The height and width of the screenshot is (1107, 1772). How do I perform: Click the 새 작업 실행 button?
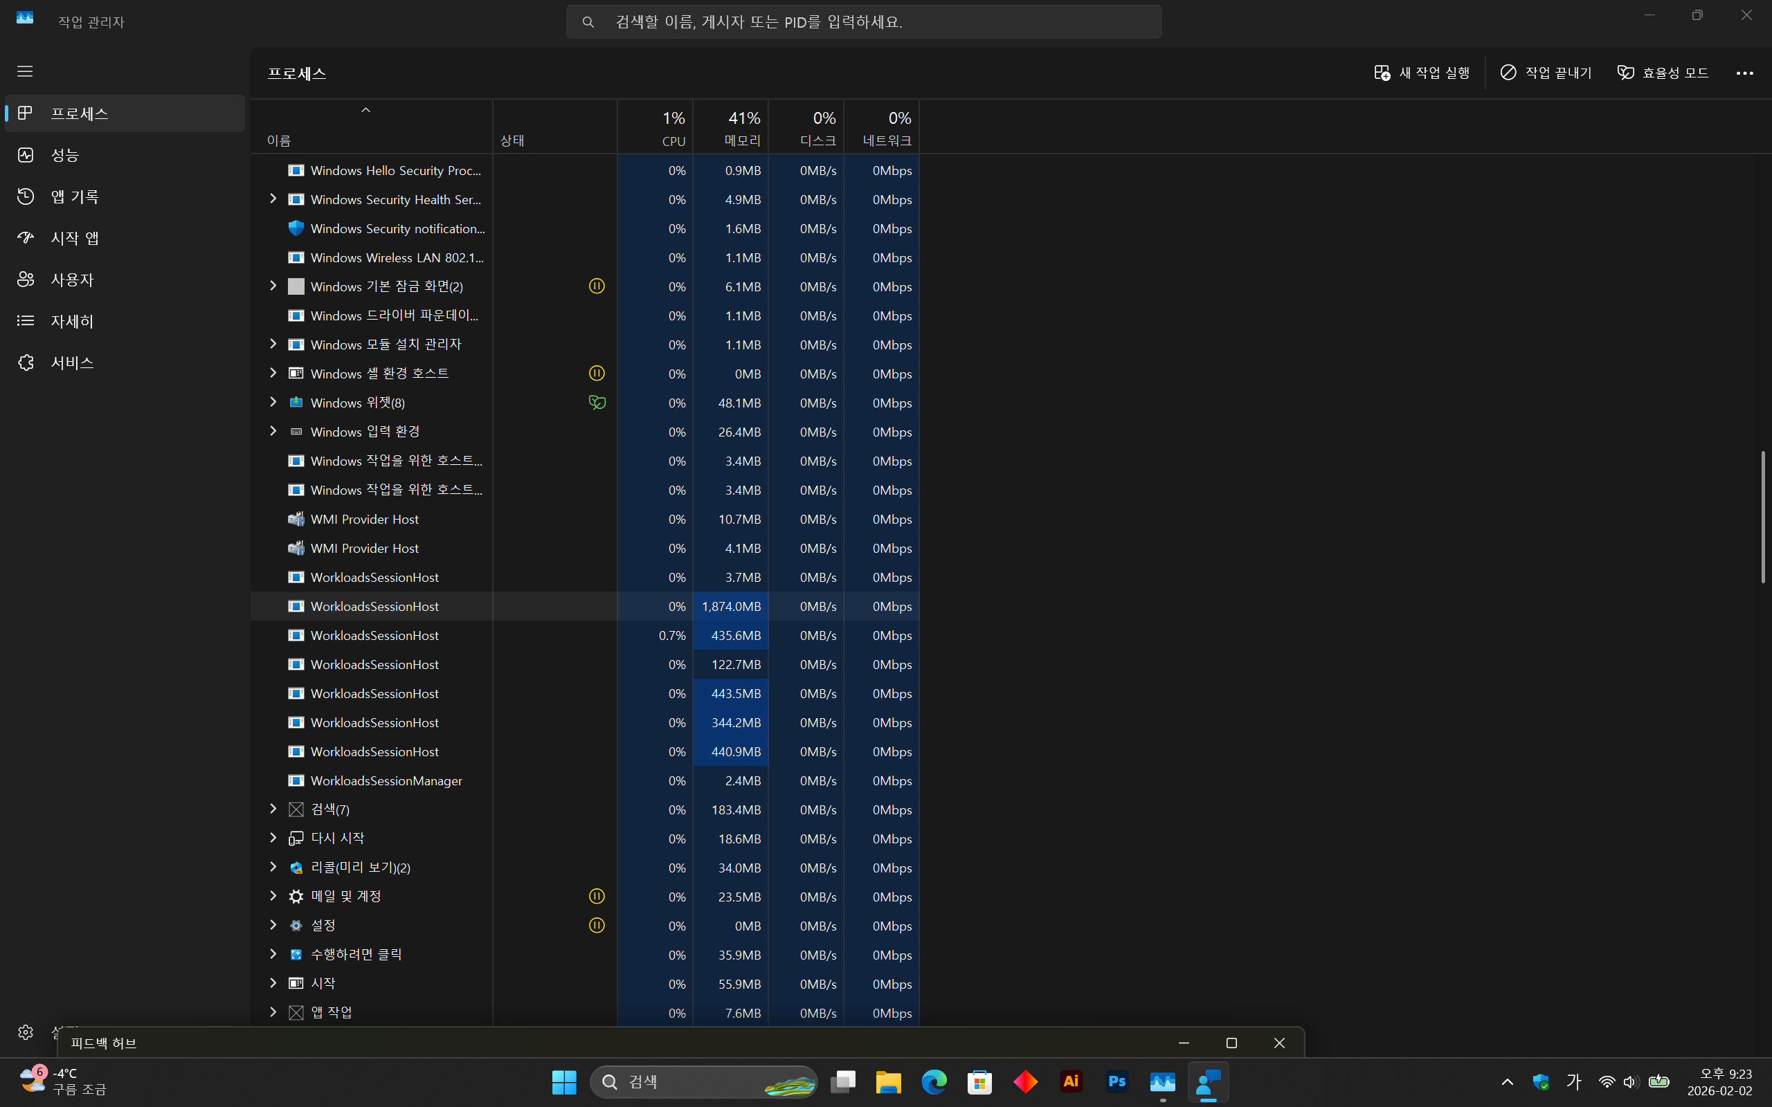pyautogui.click(x=1421, y=73)
